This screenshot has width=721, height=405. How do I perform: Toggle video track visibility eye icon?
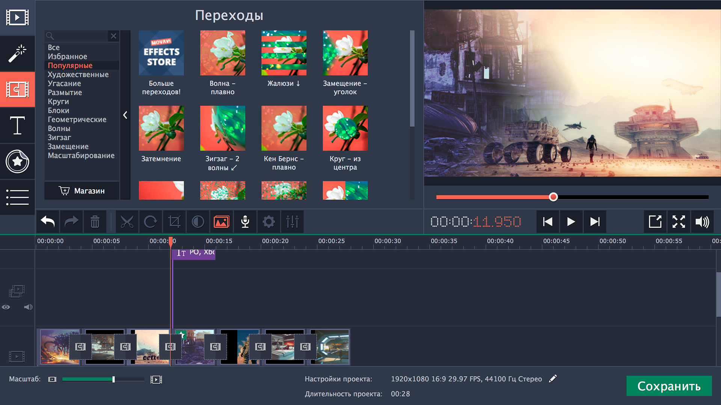6,307
